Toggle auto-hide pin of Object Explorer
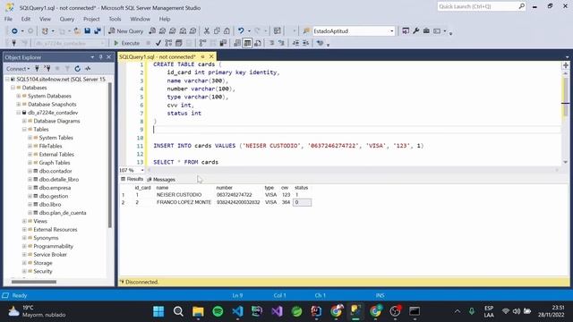 (x=101, y=57)
